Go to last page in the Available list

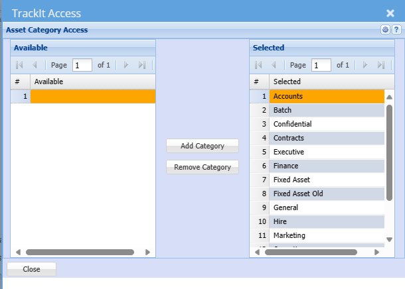[142, 65]
